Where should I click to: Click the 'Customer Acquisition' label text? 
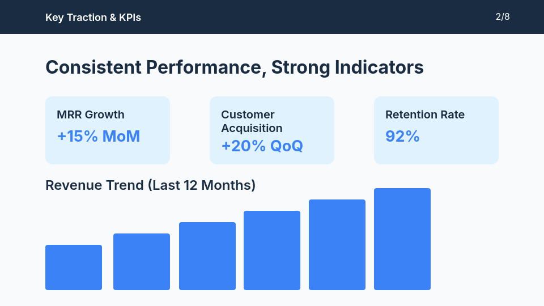252,121
